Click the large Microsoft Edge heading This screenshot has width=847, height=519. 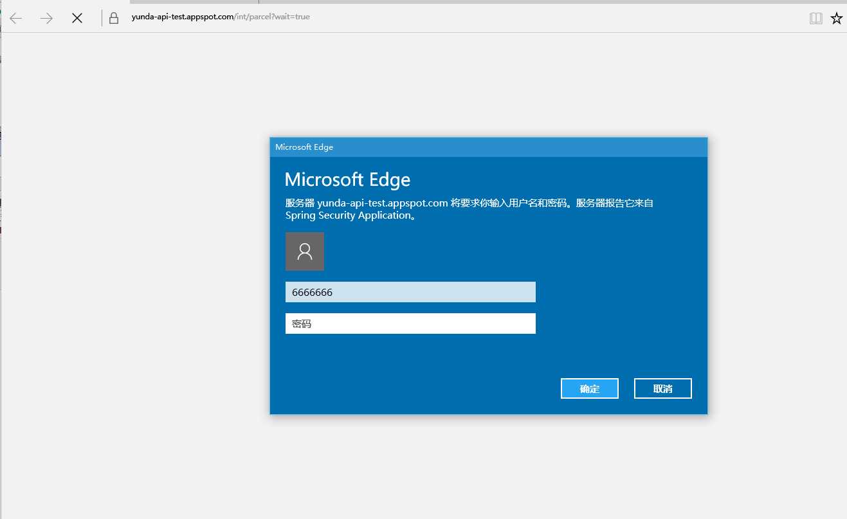click(347, 179)
